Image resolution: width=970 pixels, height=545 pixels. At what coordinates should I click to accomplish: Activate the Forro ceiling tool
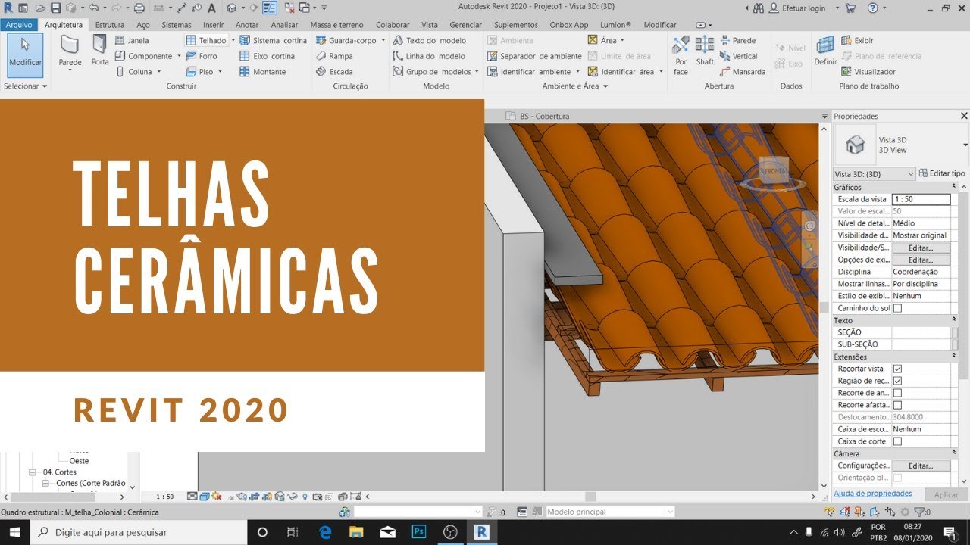pos(202,56)
